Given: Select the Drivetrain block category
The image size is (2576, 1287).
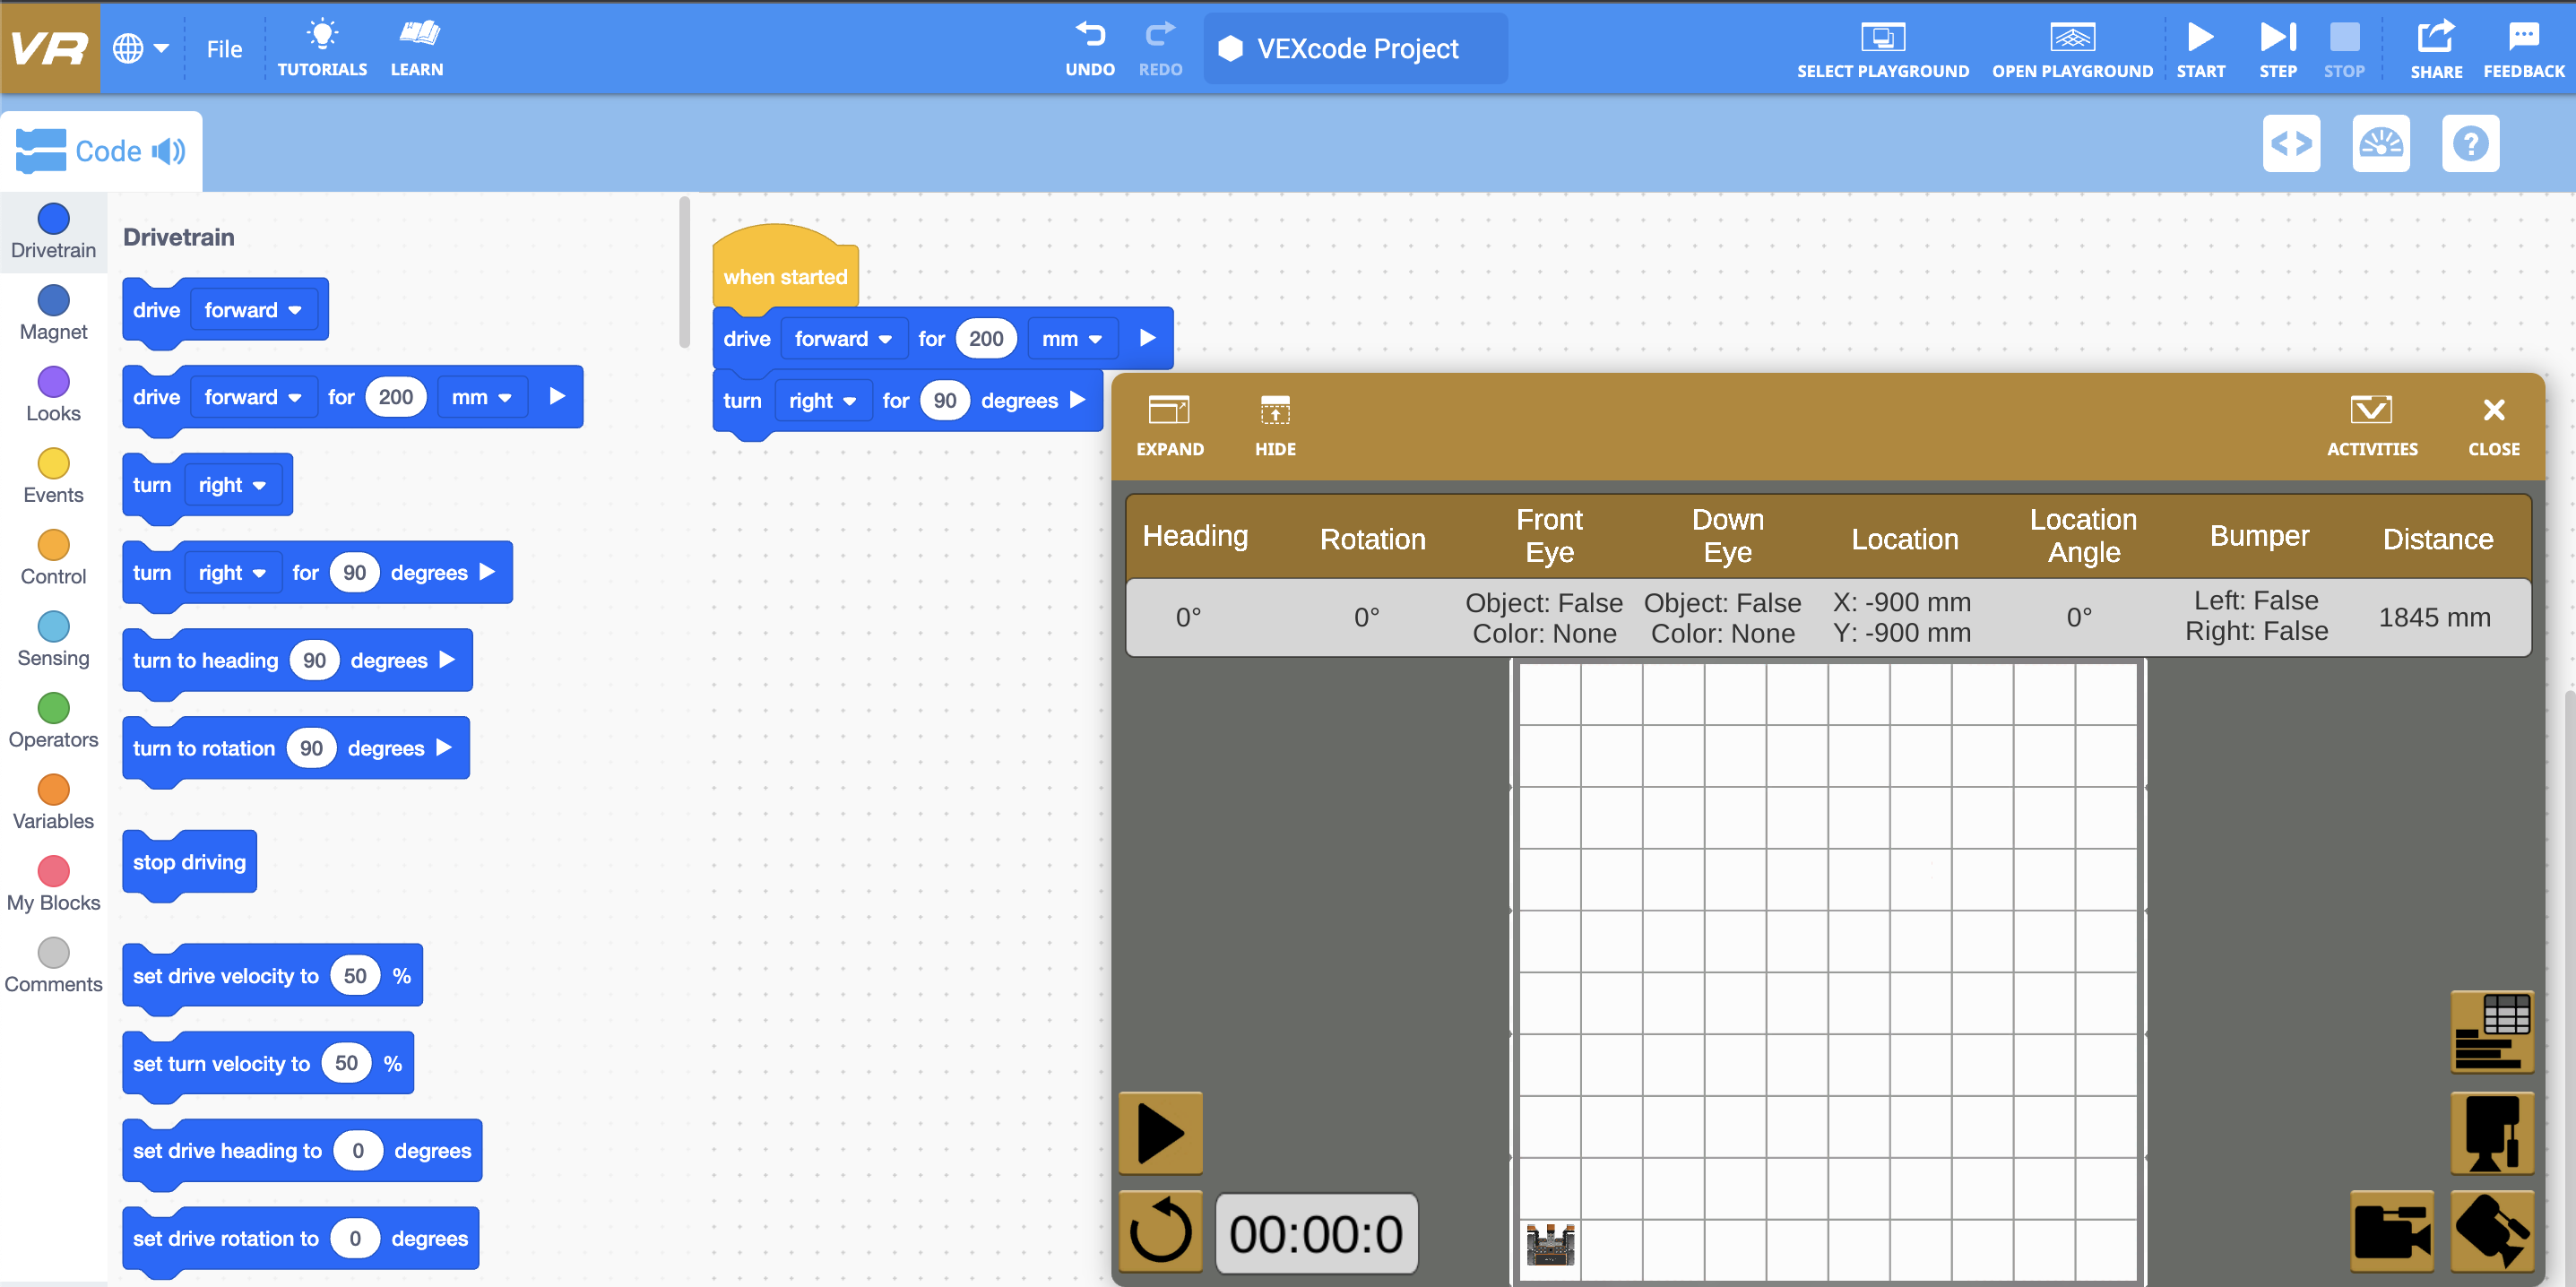Looking at the screenshot, I should (x=53, y=232).
